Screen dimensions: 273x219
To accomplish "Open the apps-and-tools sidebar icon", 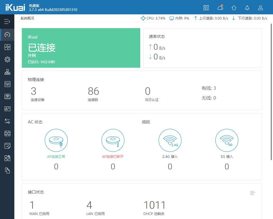I will [x=7, y=158].
